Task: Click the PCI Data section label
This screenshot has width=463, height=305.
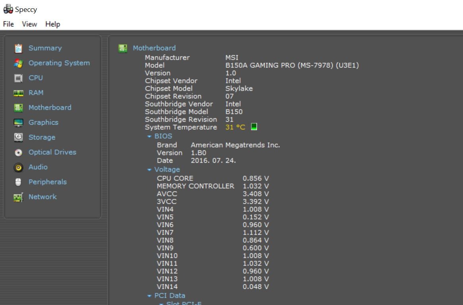Action: [169, 295]
